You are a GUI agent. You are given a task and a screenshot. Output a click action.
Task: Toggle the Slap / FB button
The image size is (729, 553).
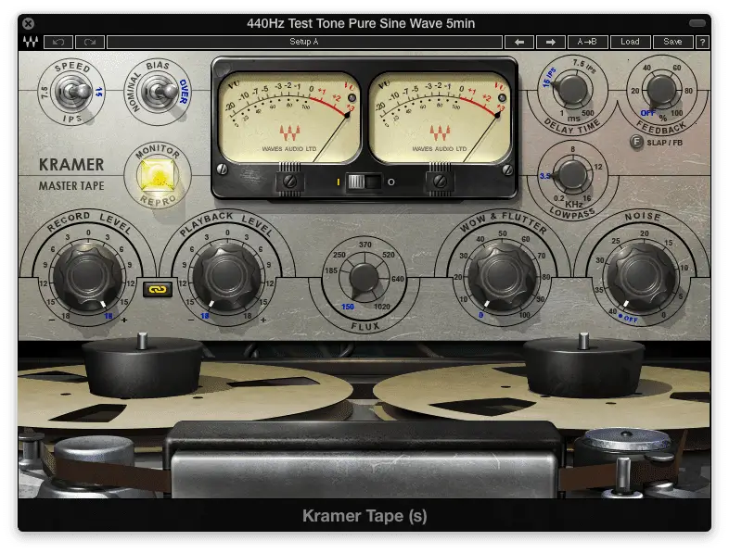pos(636,142)
